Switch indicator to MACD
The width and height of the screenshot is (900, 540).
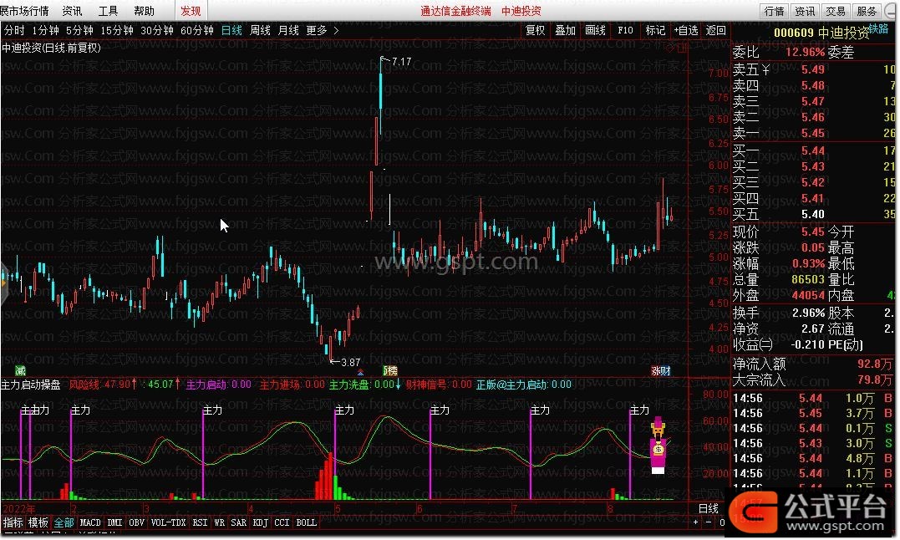pyautogui.click(x=90, y=522)
